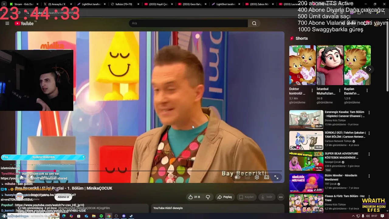
Task: Open Outlook from the taskbar
Action: [x=86, y=216]
